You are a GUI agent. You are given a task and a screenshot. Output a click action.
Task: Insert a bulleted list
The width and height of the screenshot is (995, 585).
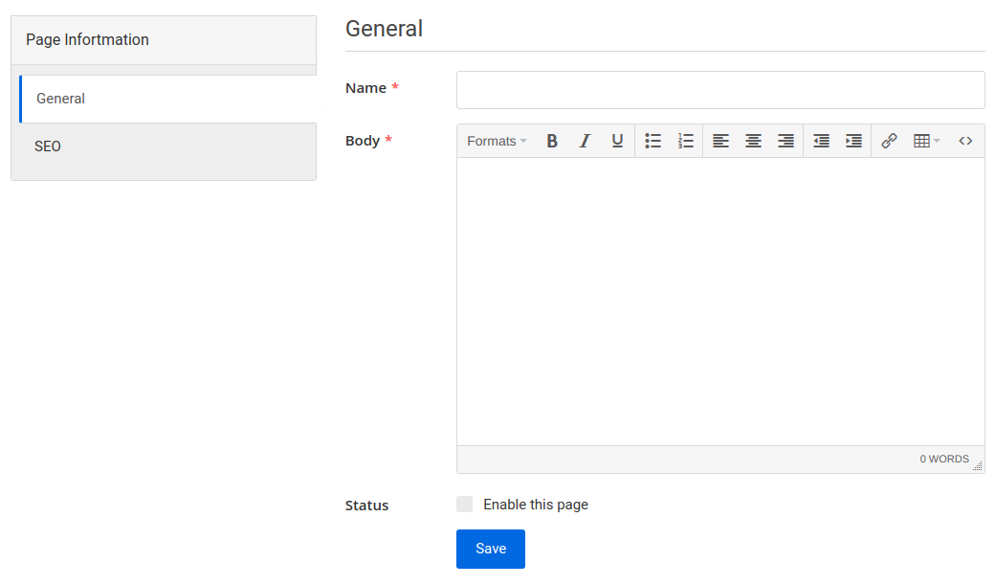(x=652, y=141)
